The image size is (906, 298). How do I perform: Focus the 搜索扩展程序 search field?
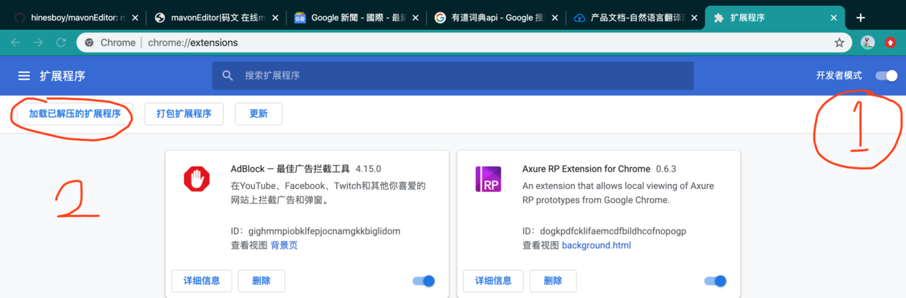453,76
